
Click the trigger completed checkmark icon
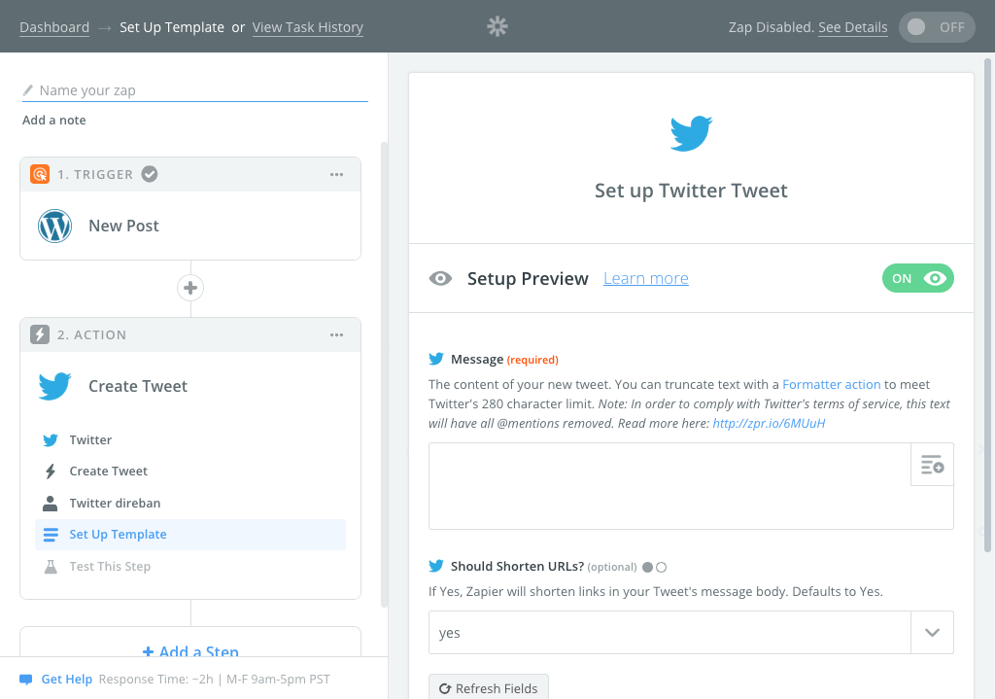click(x=150, y=174)
